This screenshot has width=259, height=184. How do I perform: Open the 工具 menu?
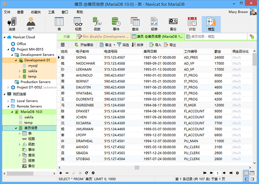click(x=51, y=12)
